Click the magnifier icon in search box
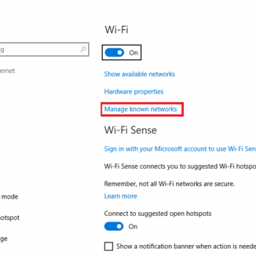This screenshot has height=256, width=256. point(83,49)
